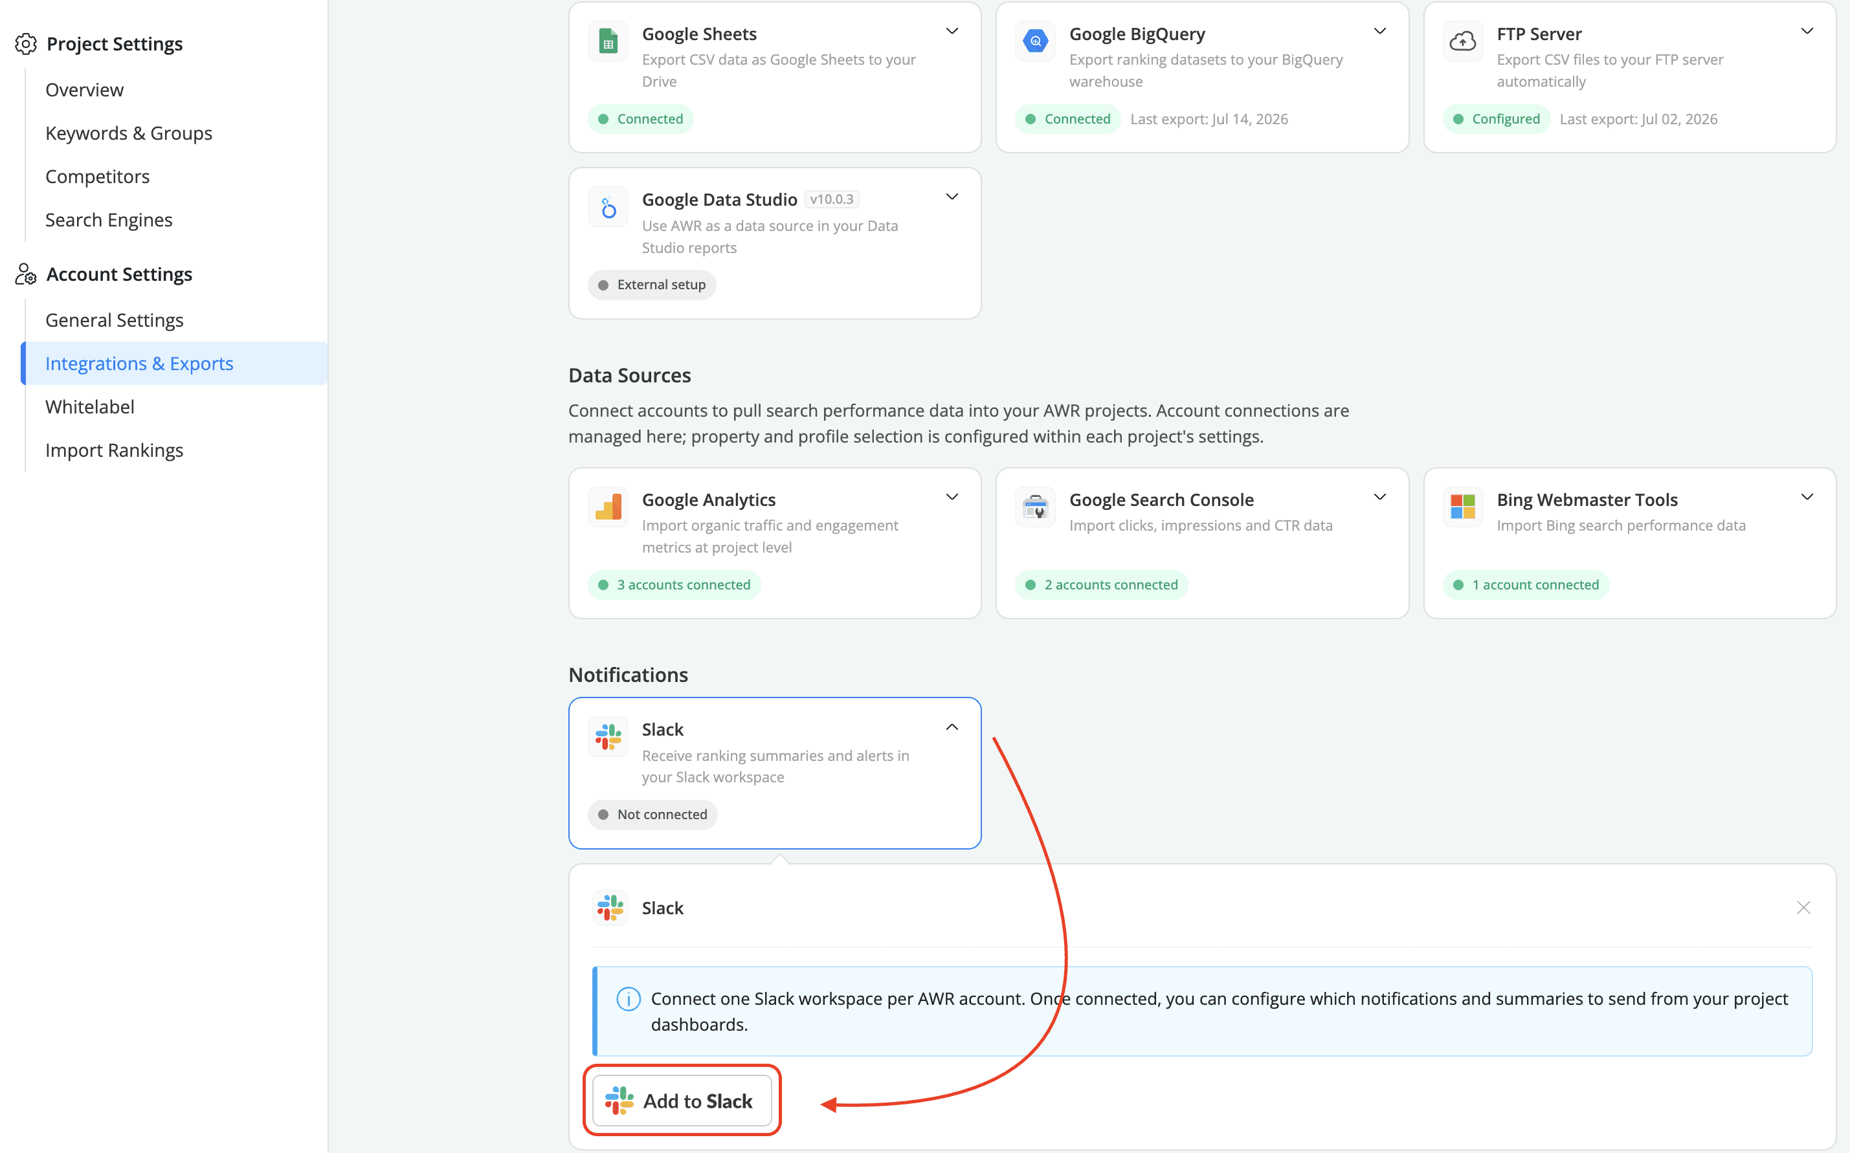Collapse the Slack card chevron
The image size is (1850, 1153).
click(x=952, y=727)
